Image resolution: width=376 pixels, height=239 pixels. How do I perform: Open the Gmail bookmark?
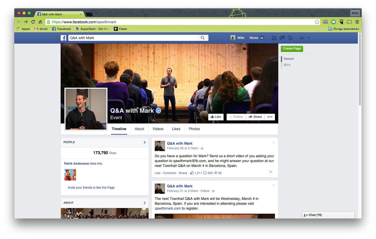pyautogui.click(x=41, y=29)
